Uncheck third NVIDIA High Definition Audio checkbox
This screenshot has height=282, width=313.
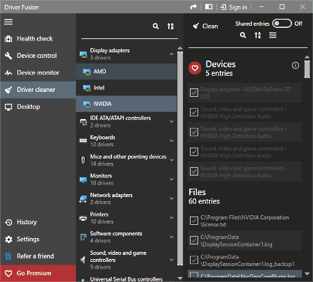(194, 152)
